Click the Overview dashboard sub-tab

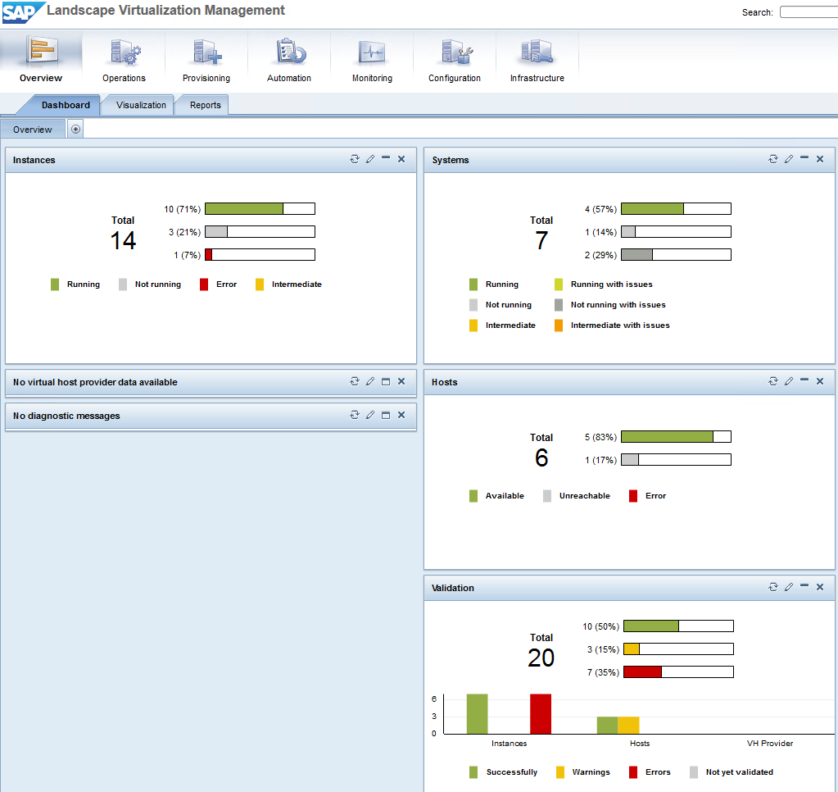[x=33, y=130]
